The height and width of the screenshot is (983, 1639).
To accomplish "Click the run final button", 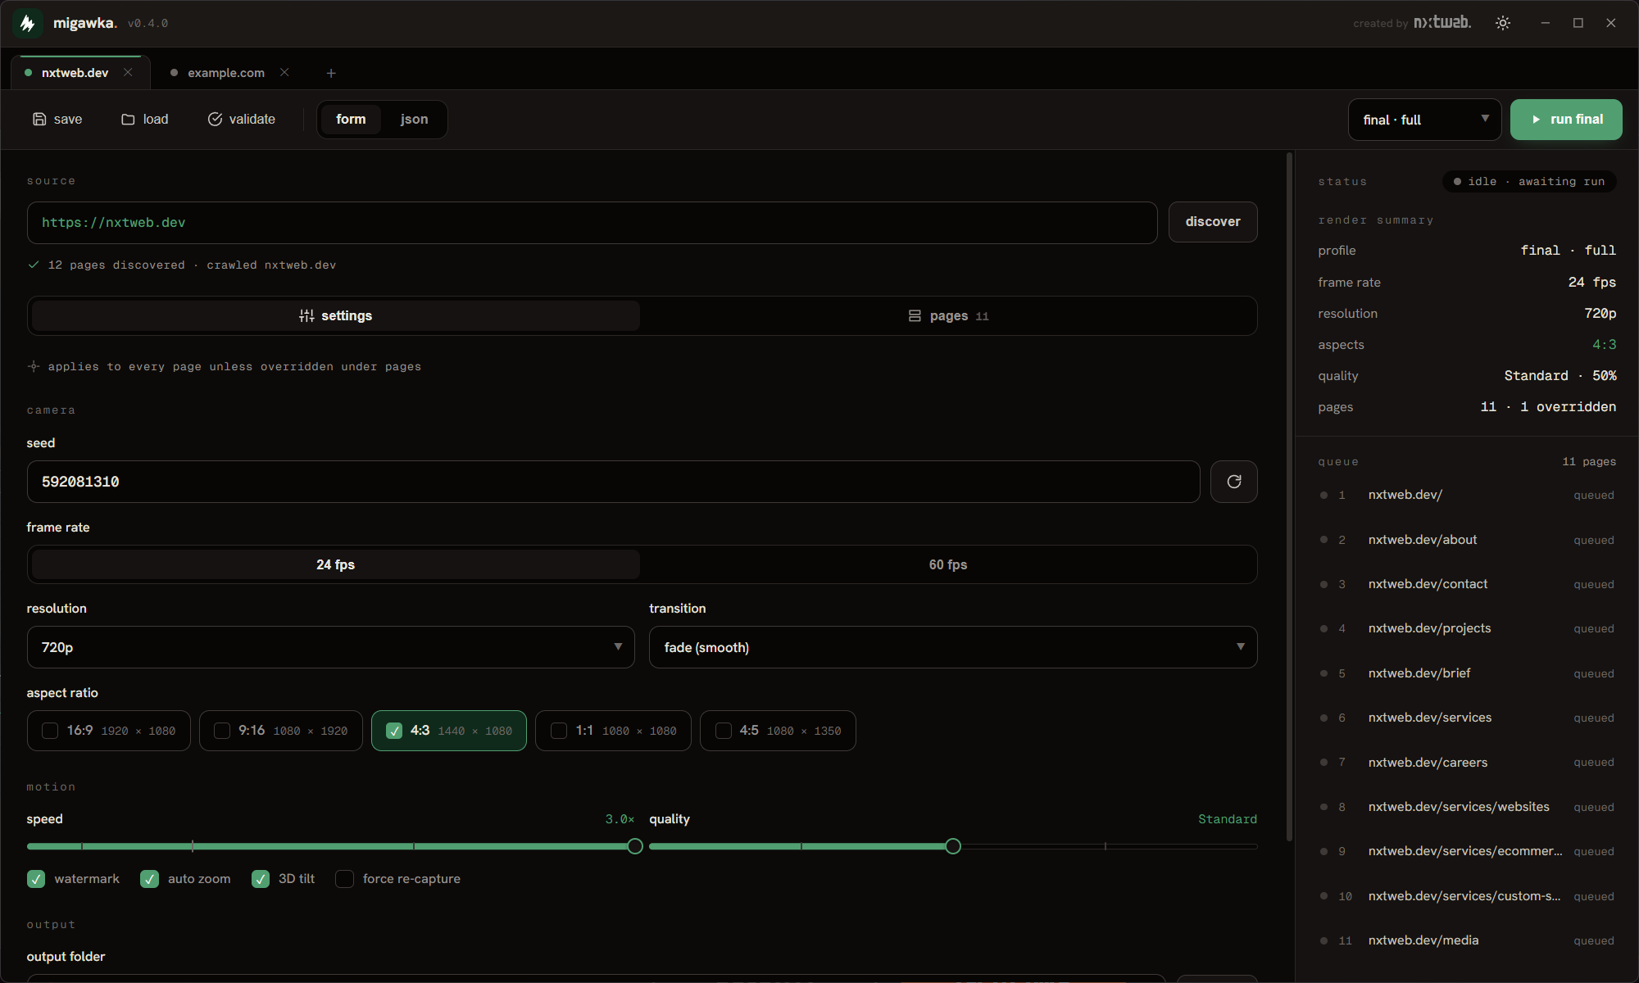I will (1566, 120).
